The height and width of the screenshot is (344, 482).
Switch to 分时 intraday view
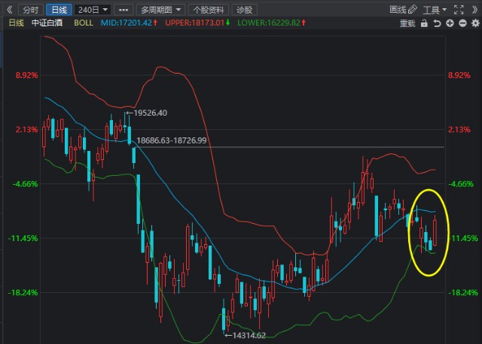coord(30,10)
